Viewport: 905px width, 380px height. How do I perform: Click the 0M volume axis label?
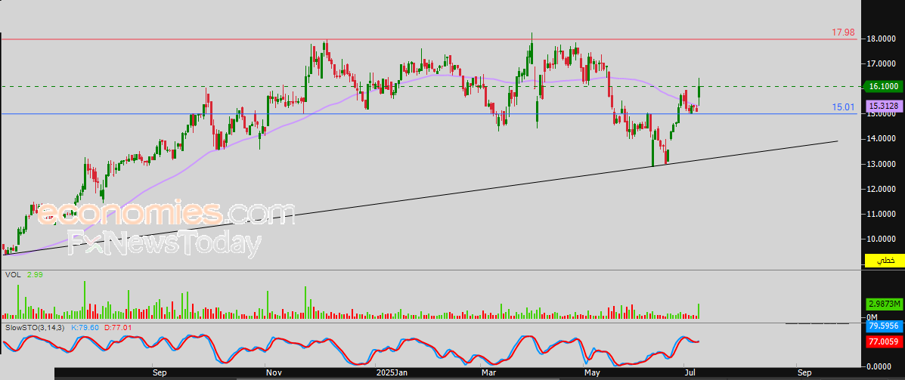(872, 318)
